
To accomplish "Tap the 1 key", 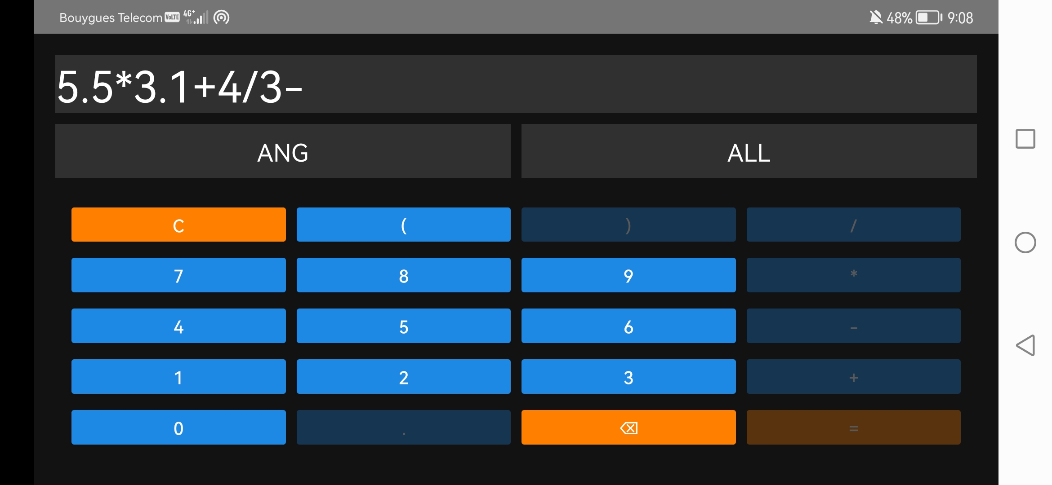I will click(178, 377).
